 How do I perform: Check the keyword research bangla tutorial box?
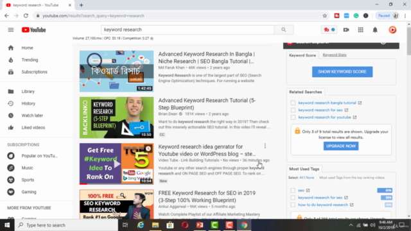pyautogui.click(x=293, y=103)
